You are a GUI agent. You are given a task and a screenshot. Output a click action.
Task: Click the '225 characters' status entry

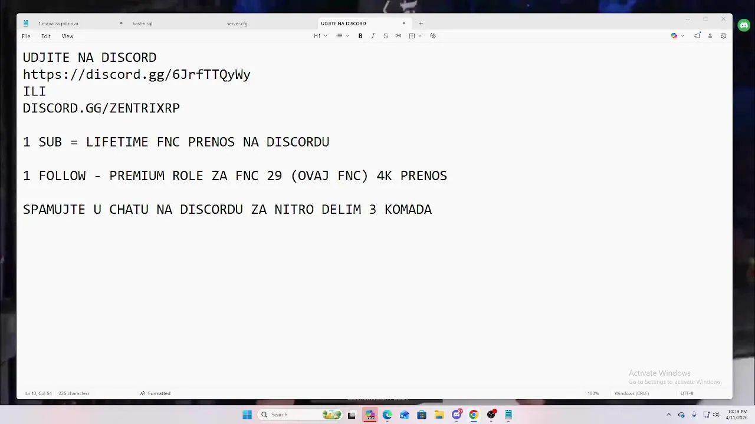tap(74, 393)
